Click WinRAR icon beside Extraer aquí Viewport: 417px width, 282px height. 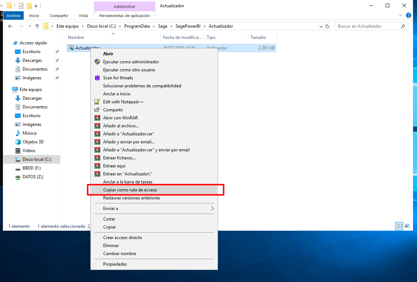[97, 166]
